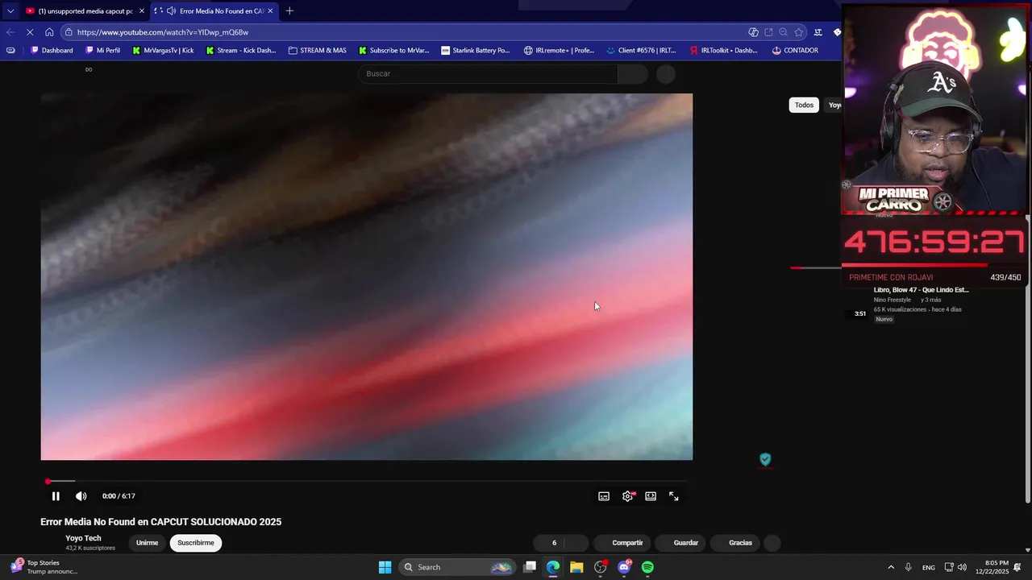Open the ENG language switcher
Screen dimensions: 1032x580
tap(929, 567)
